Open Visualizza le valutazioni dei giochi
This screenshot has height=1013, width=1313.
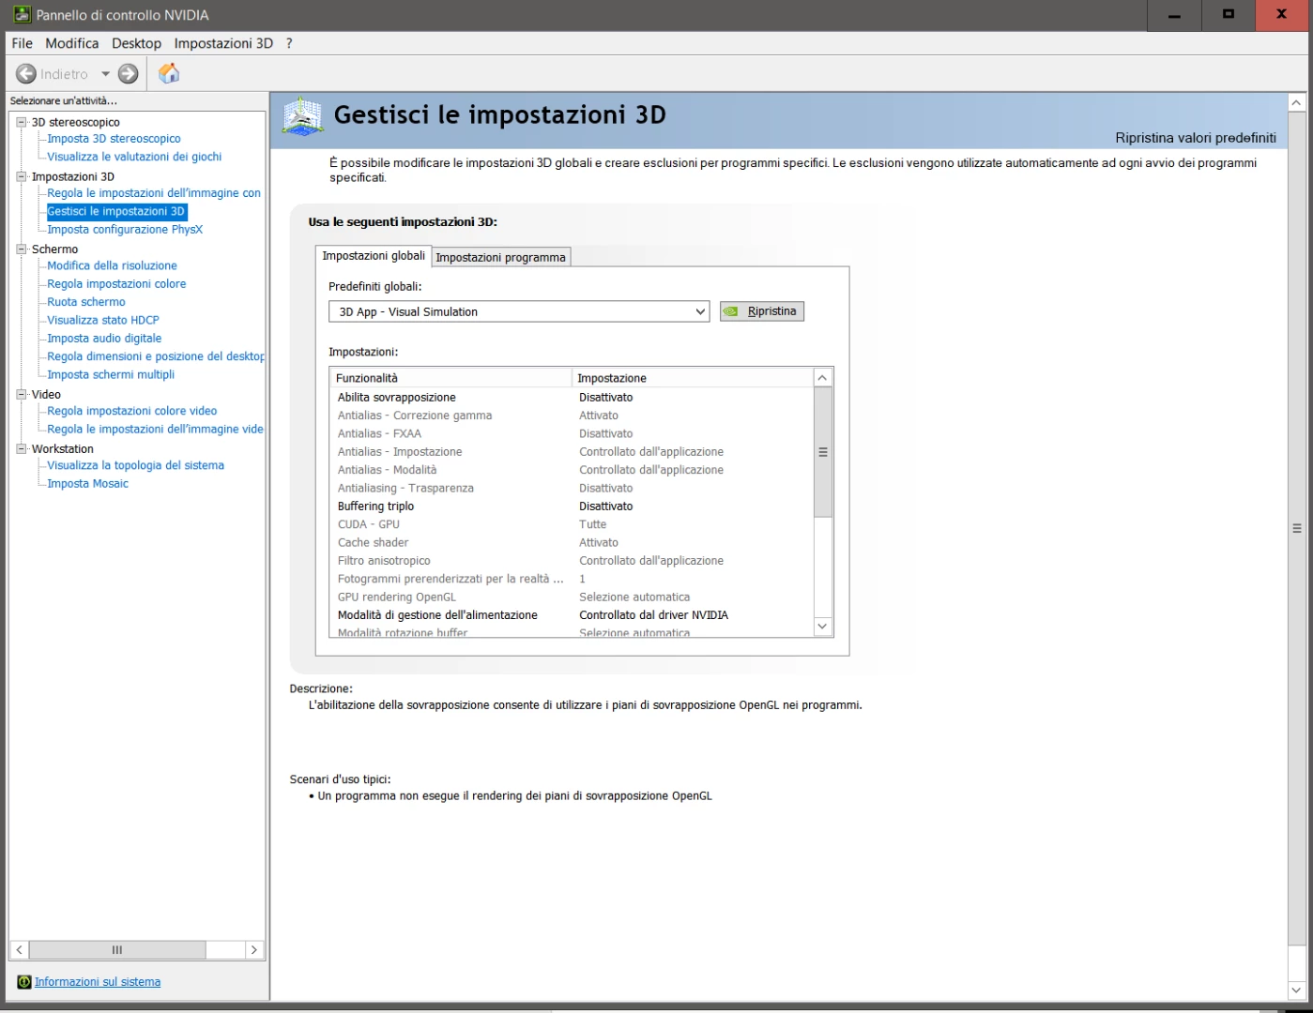[x=134, y=157]
